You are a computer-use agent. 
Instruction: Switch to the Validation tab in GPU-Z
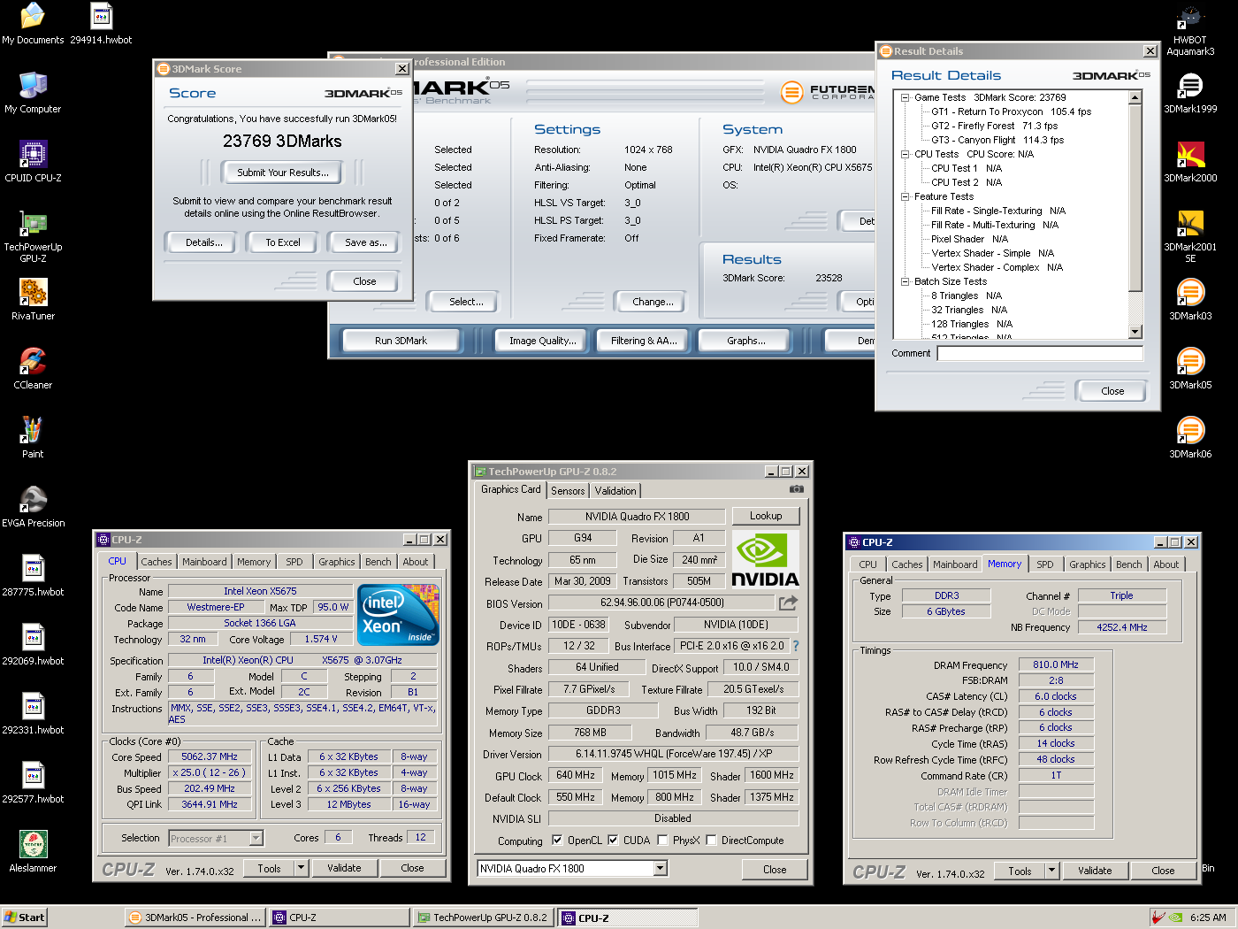coord(615,491)
